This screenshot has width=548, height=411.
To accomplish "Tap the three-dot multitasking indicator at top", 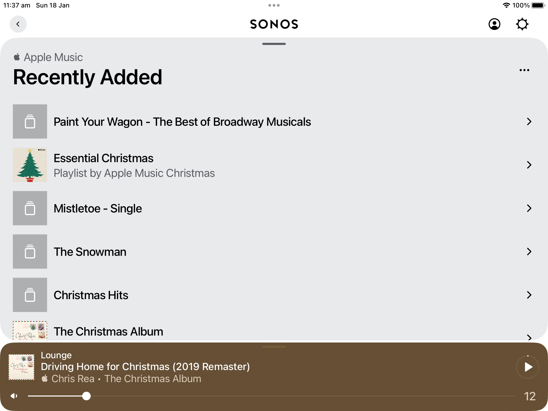I will pyautogui.click(x=274, y=5).
